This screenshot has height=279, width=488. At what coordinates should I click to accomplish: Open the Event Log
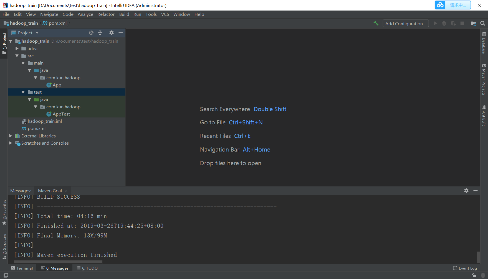(465, 268)
